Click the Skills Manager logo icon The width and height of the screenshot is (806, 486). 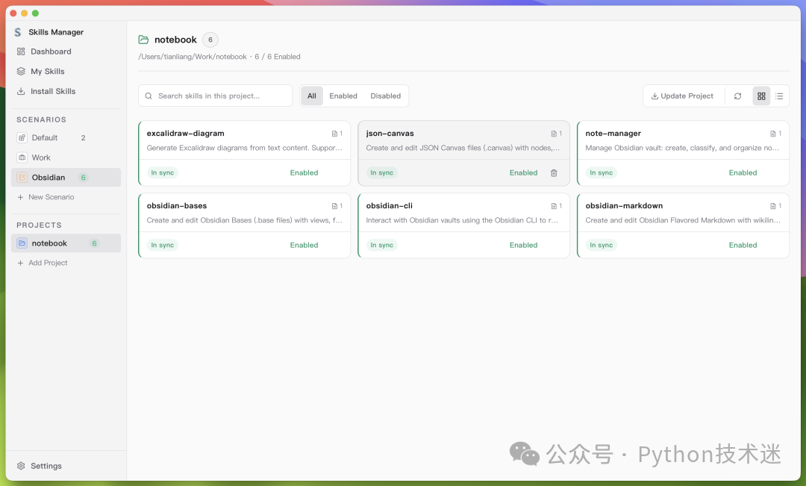18,32
